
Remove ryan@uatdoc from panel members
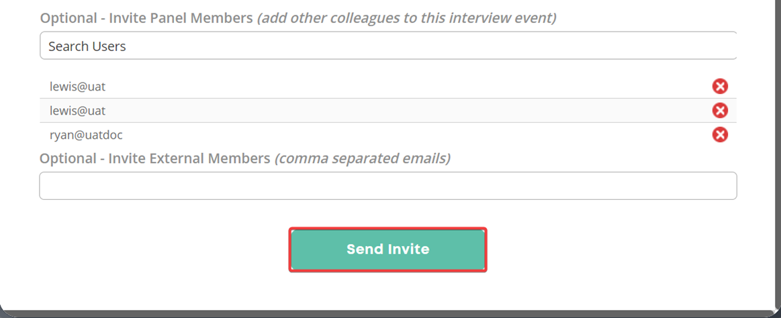click(720, 134)
